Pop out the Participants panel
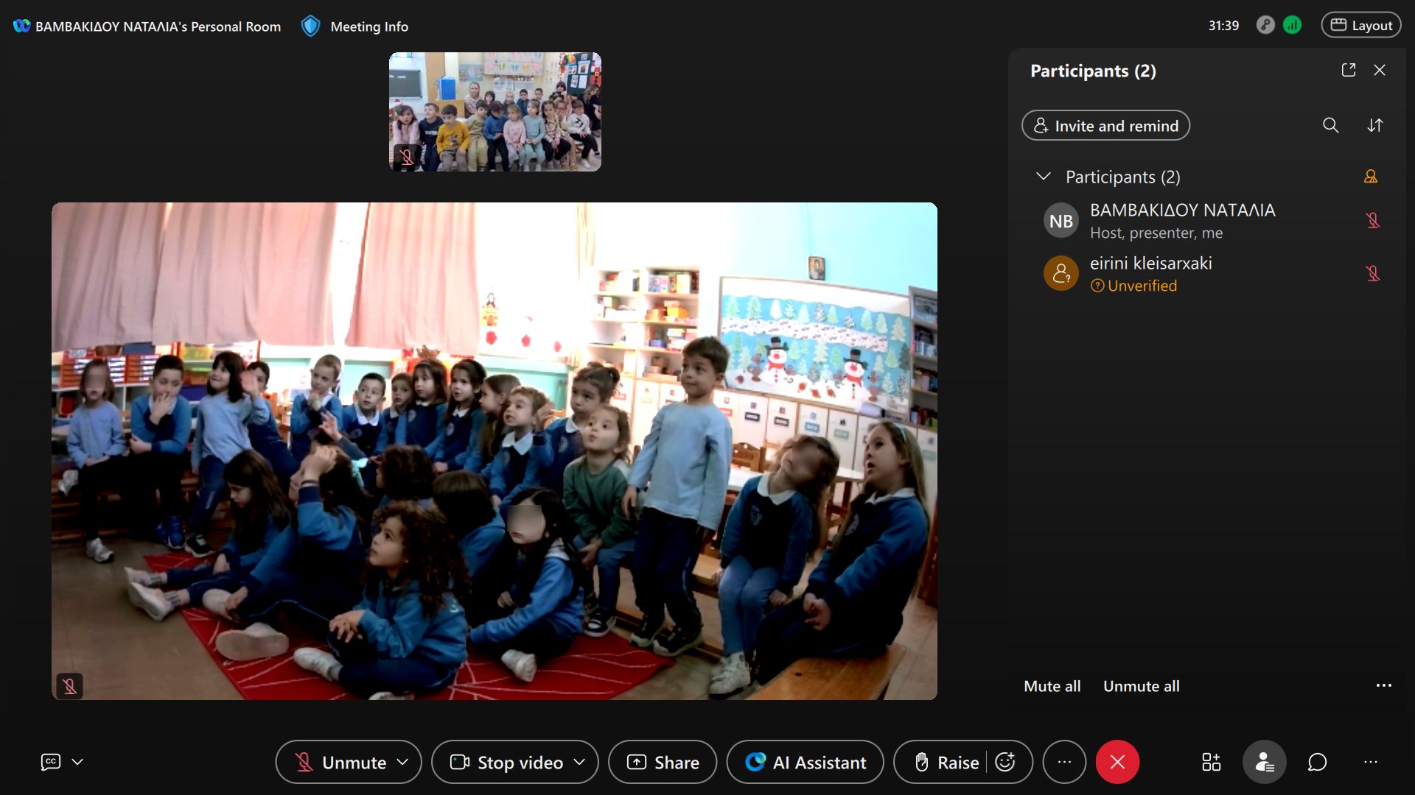The image size is (1415, 795). (x=1349, y=70)
